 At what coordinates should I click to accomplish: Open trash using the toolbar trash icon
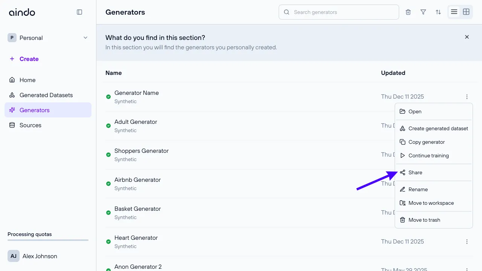tap(408, 12)
